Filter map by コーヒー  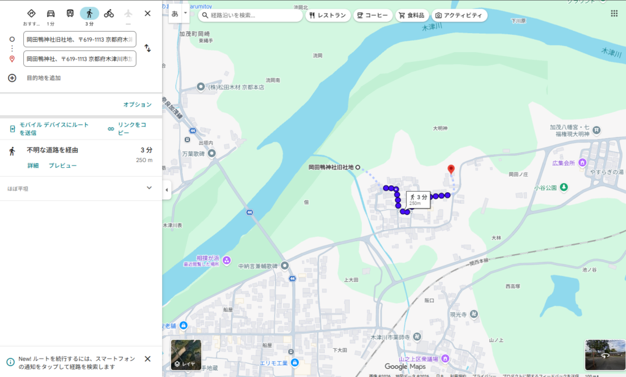tap(372, 15)
